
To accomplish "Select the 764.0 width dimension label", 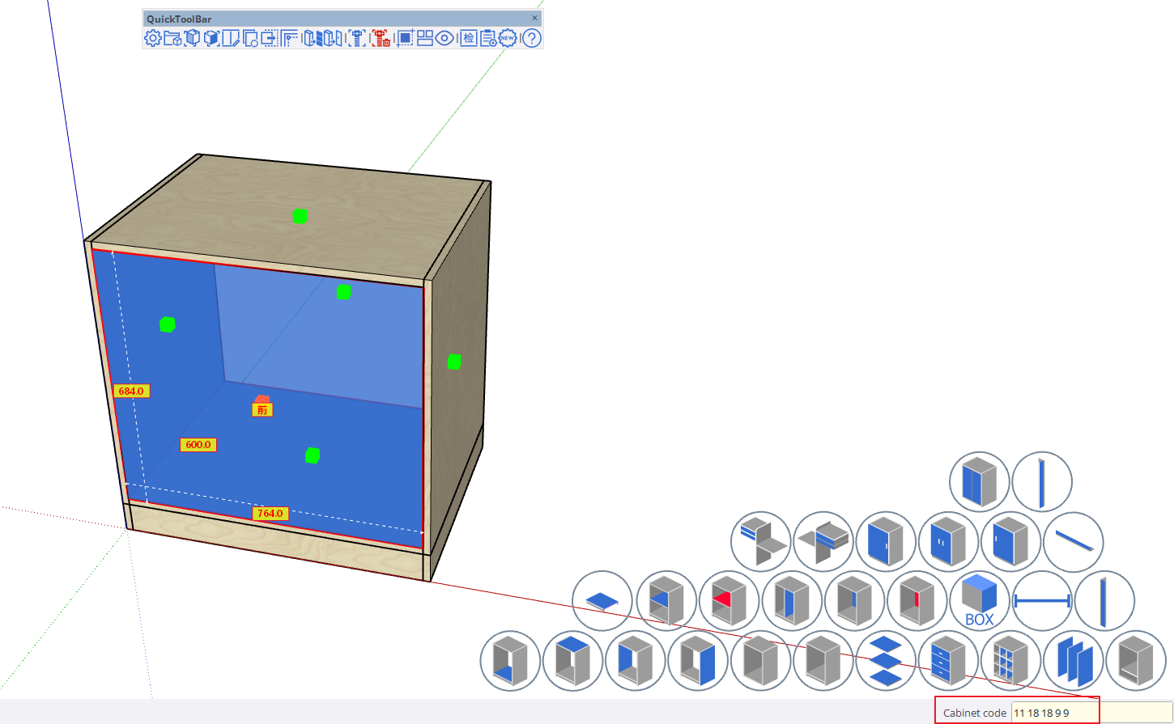I will click(270, 513).
